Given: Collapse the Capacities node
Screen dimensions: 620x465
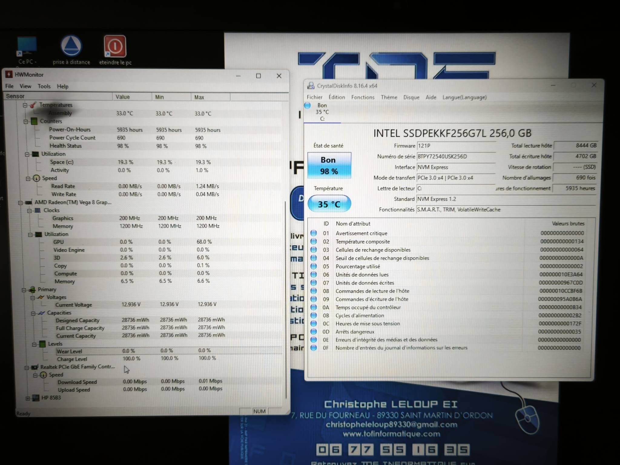Looking at the screenshot, I should pos(33,313).
